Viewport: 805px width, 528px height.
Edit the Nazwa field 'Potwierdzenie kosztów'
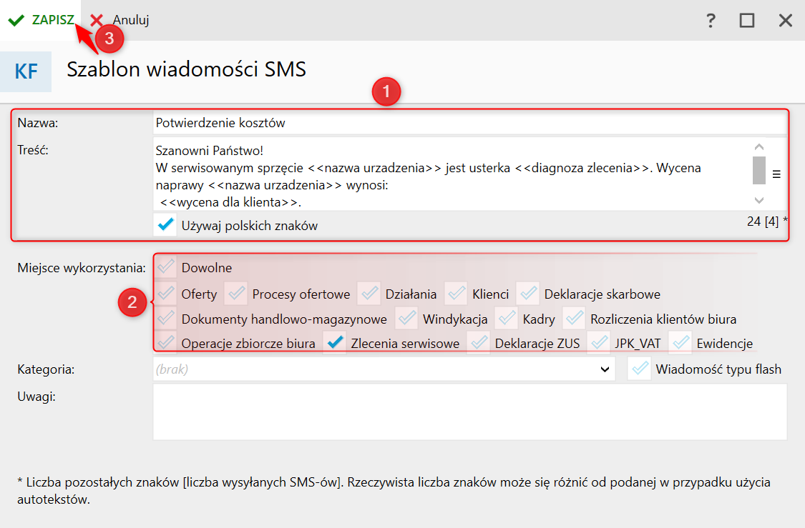(x=469, y=123)
